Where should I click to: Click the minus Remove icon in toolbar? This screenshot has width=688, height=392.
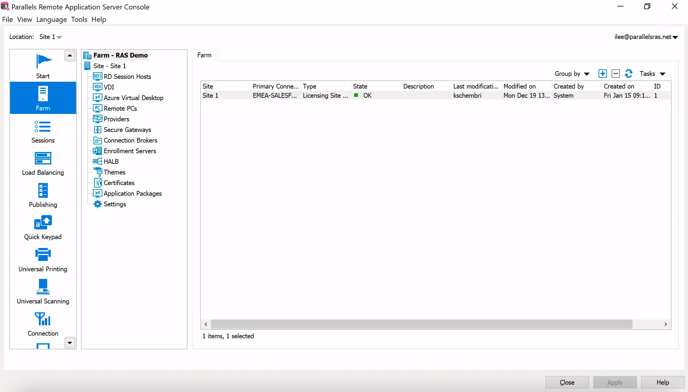click(615, 73)
